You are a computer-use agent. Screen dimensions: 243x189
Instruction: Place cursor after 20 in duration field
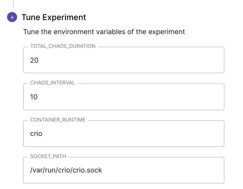(x=39, y=60)
